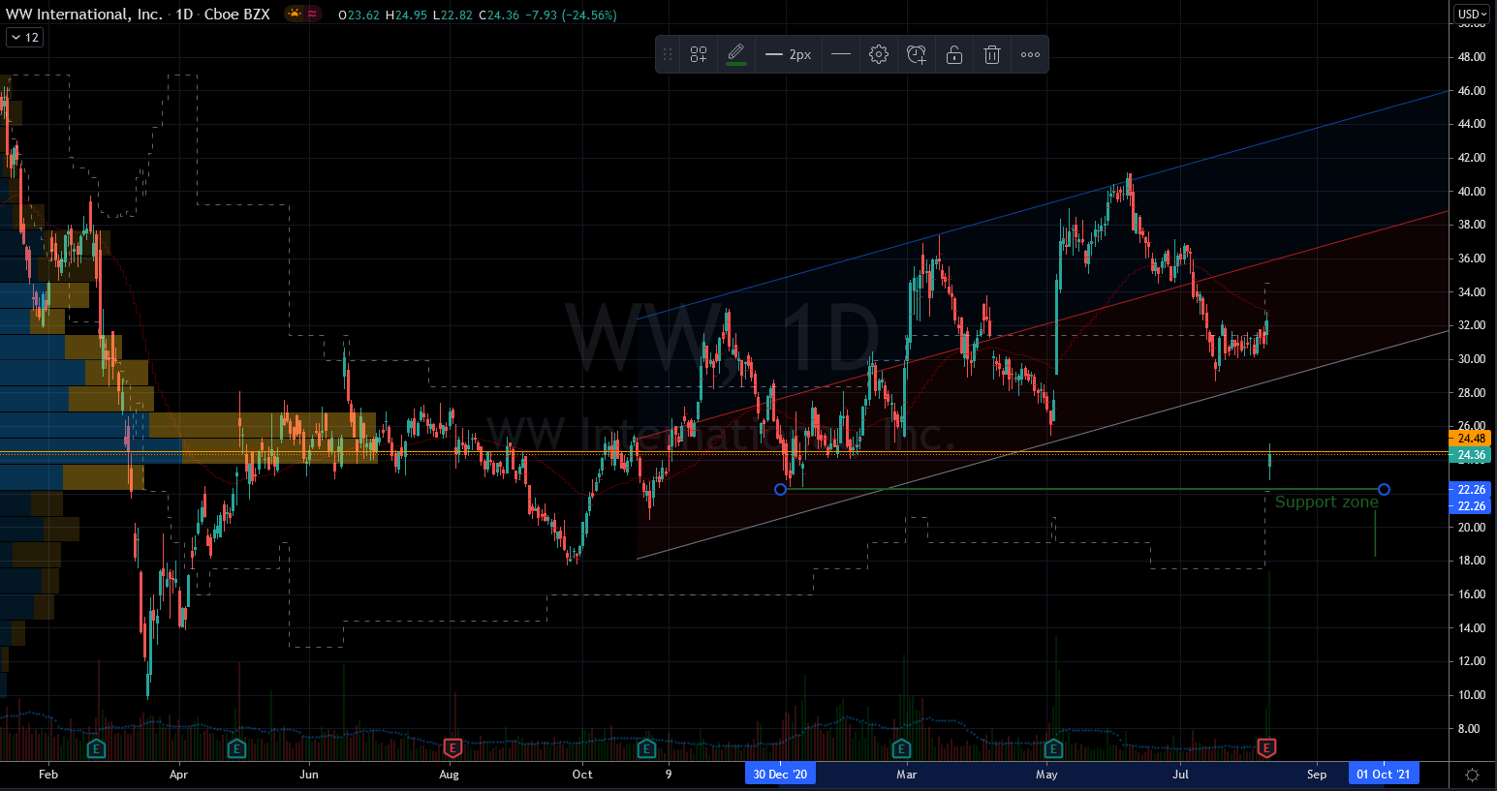Click the Jul label on the time axis
Viewport: 1497px width, 791px height.
click(1181, 775)
